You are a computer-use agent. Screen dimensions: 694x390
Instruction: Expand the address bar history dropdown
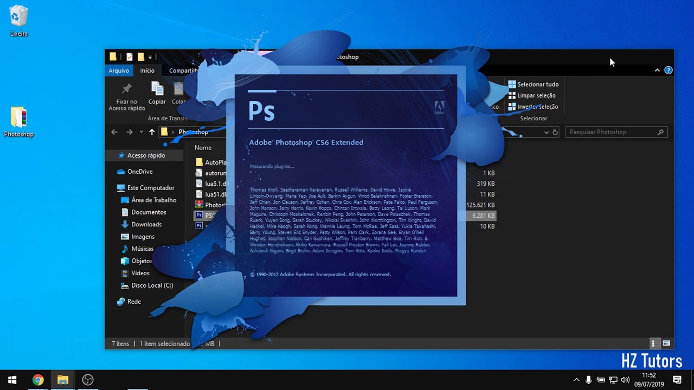click(547, 132)
